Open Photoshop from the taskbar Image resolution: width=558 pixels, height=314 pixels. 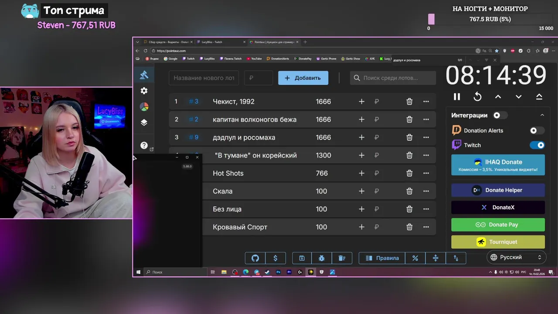[278, 272]
